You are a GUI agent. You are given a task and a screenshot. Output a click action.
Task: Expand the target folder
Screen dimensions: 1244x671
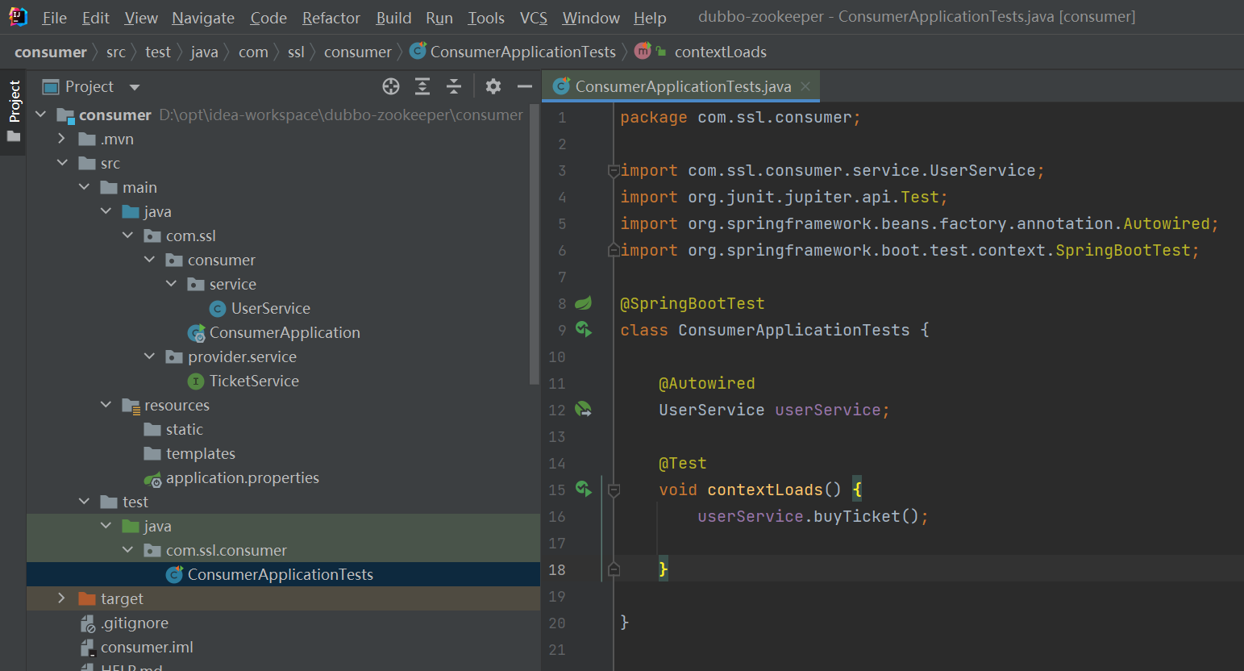coord(62,598)
